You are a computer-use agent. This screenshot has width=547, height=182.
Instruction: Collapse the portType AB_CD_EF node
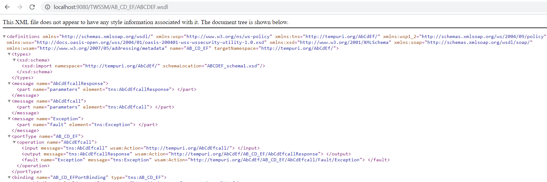[9, 136]
